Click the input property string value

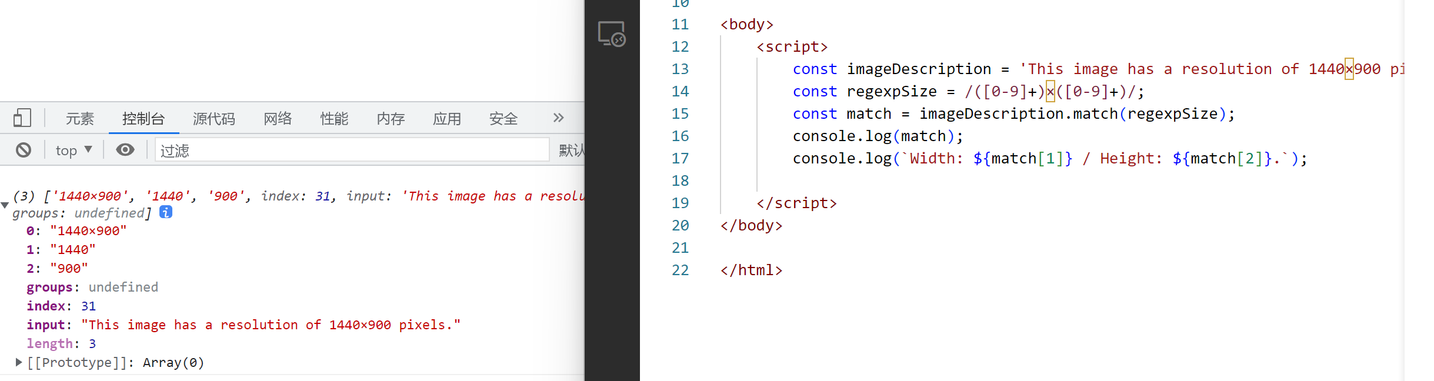coord(271,325)
